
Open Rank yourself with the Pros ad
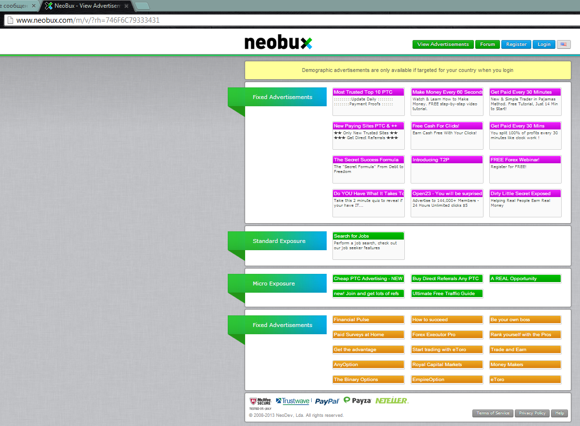point(525,335)
